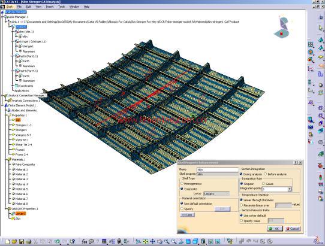The height and width of the screenshot is (246, 325).
Task: Select Shear Tie 2-4 in the tree
Action: (23, 145)
